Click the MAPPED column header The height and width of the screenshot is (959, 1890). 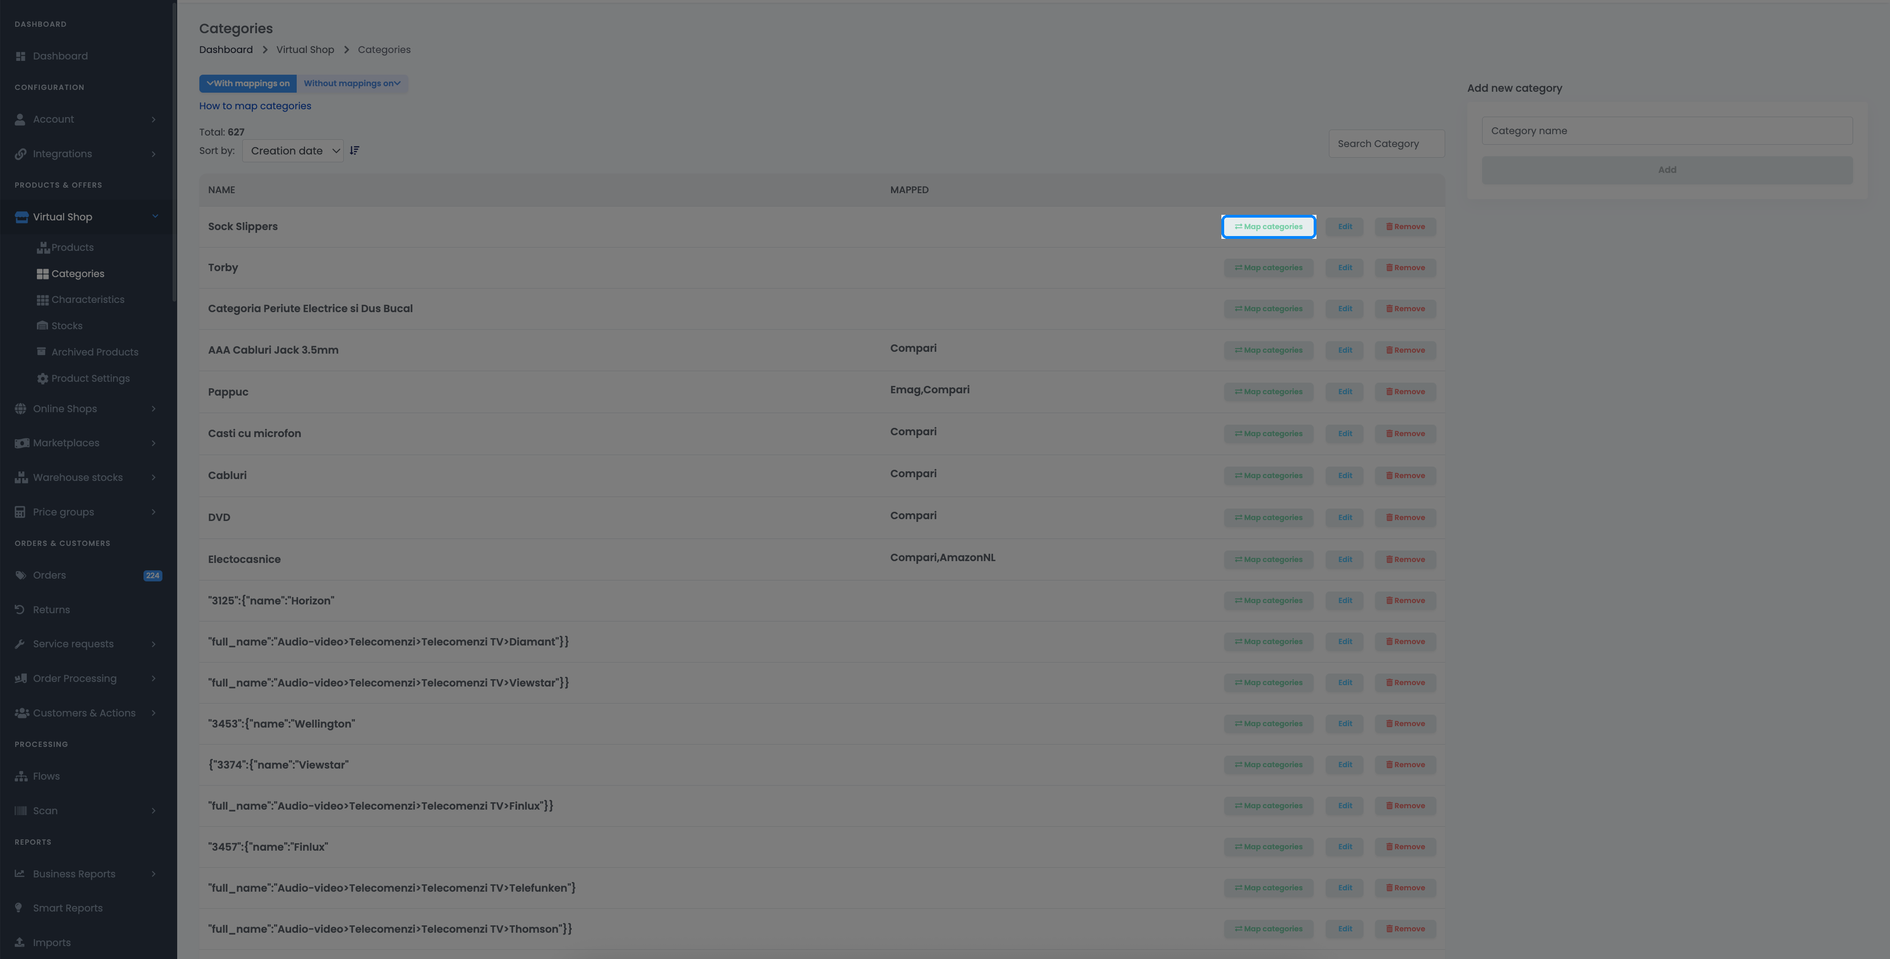pyautogui.click(x=909, y=190)
